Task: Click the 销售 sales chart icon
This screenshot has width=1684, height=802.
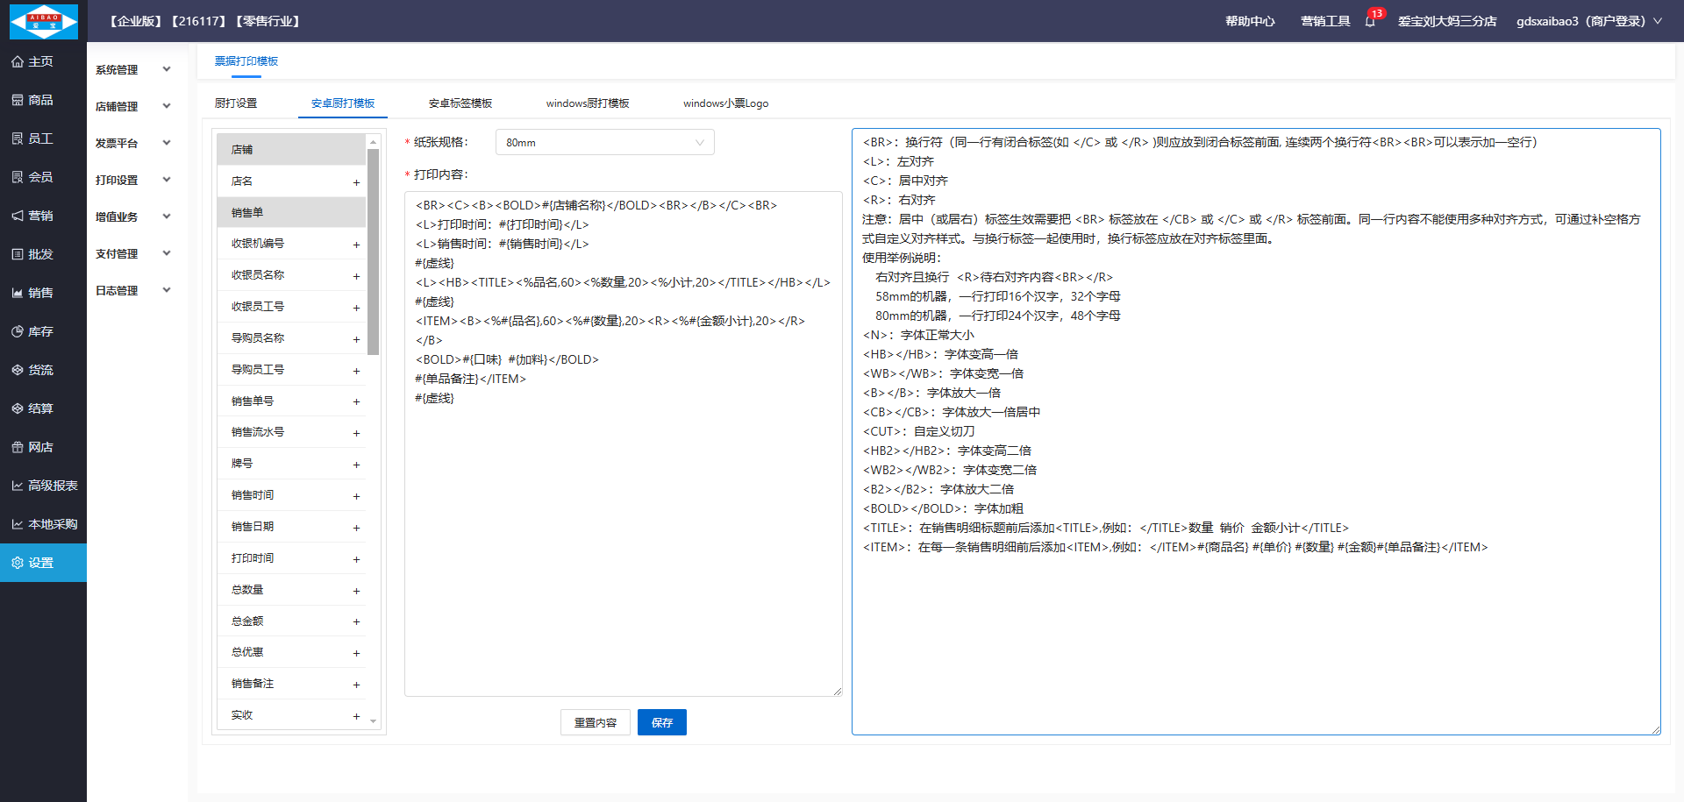Action: coord(18,294)
